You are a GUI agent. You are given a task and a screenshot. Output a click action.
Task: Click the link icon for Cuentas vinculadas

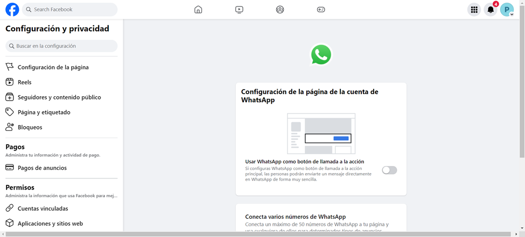point(9,209)
